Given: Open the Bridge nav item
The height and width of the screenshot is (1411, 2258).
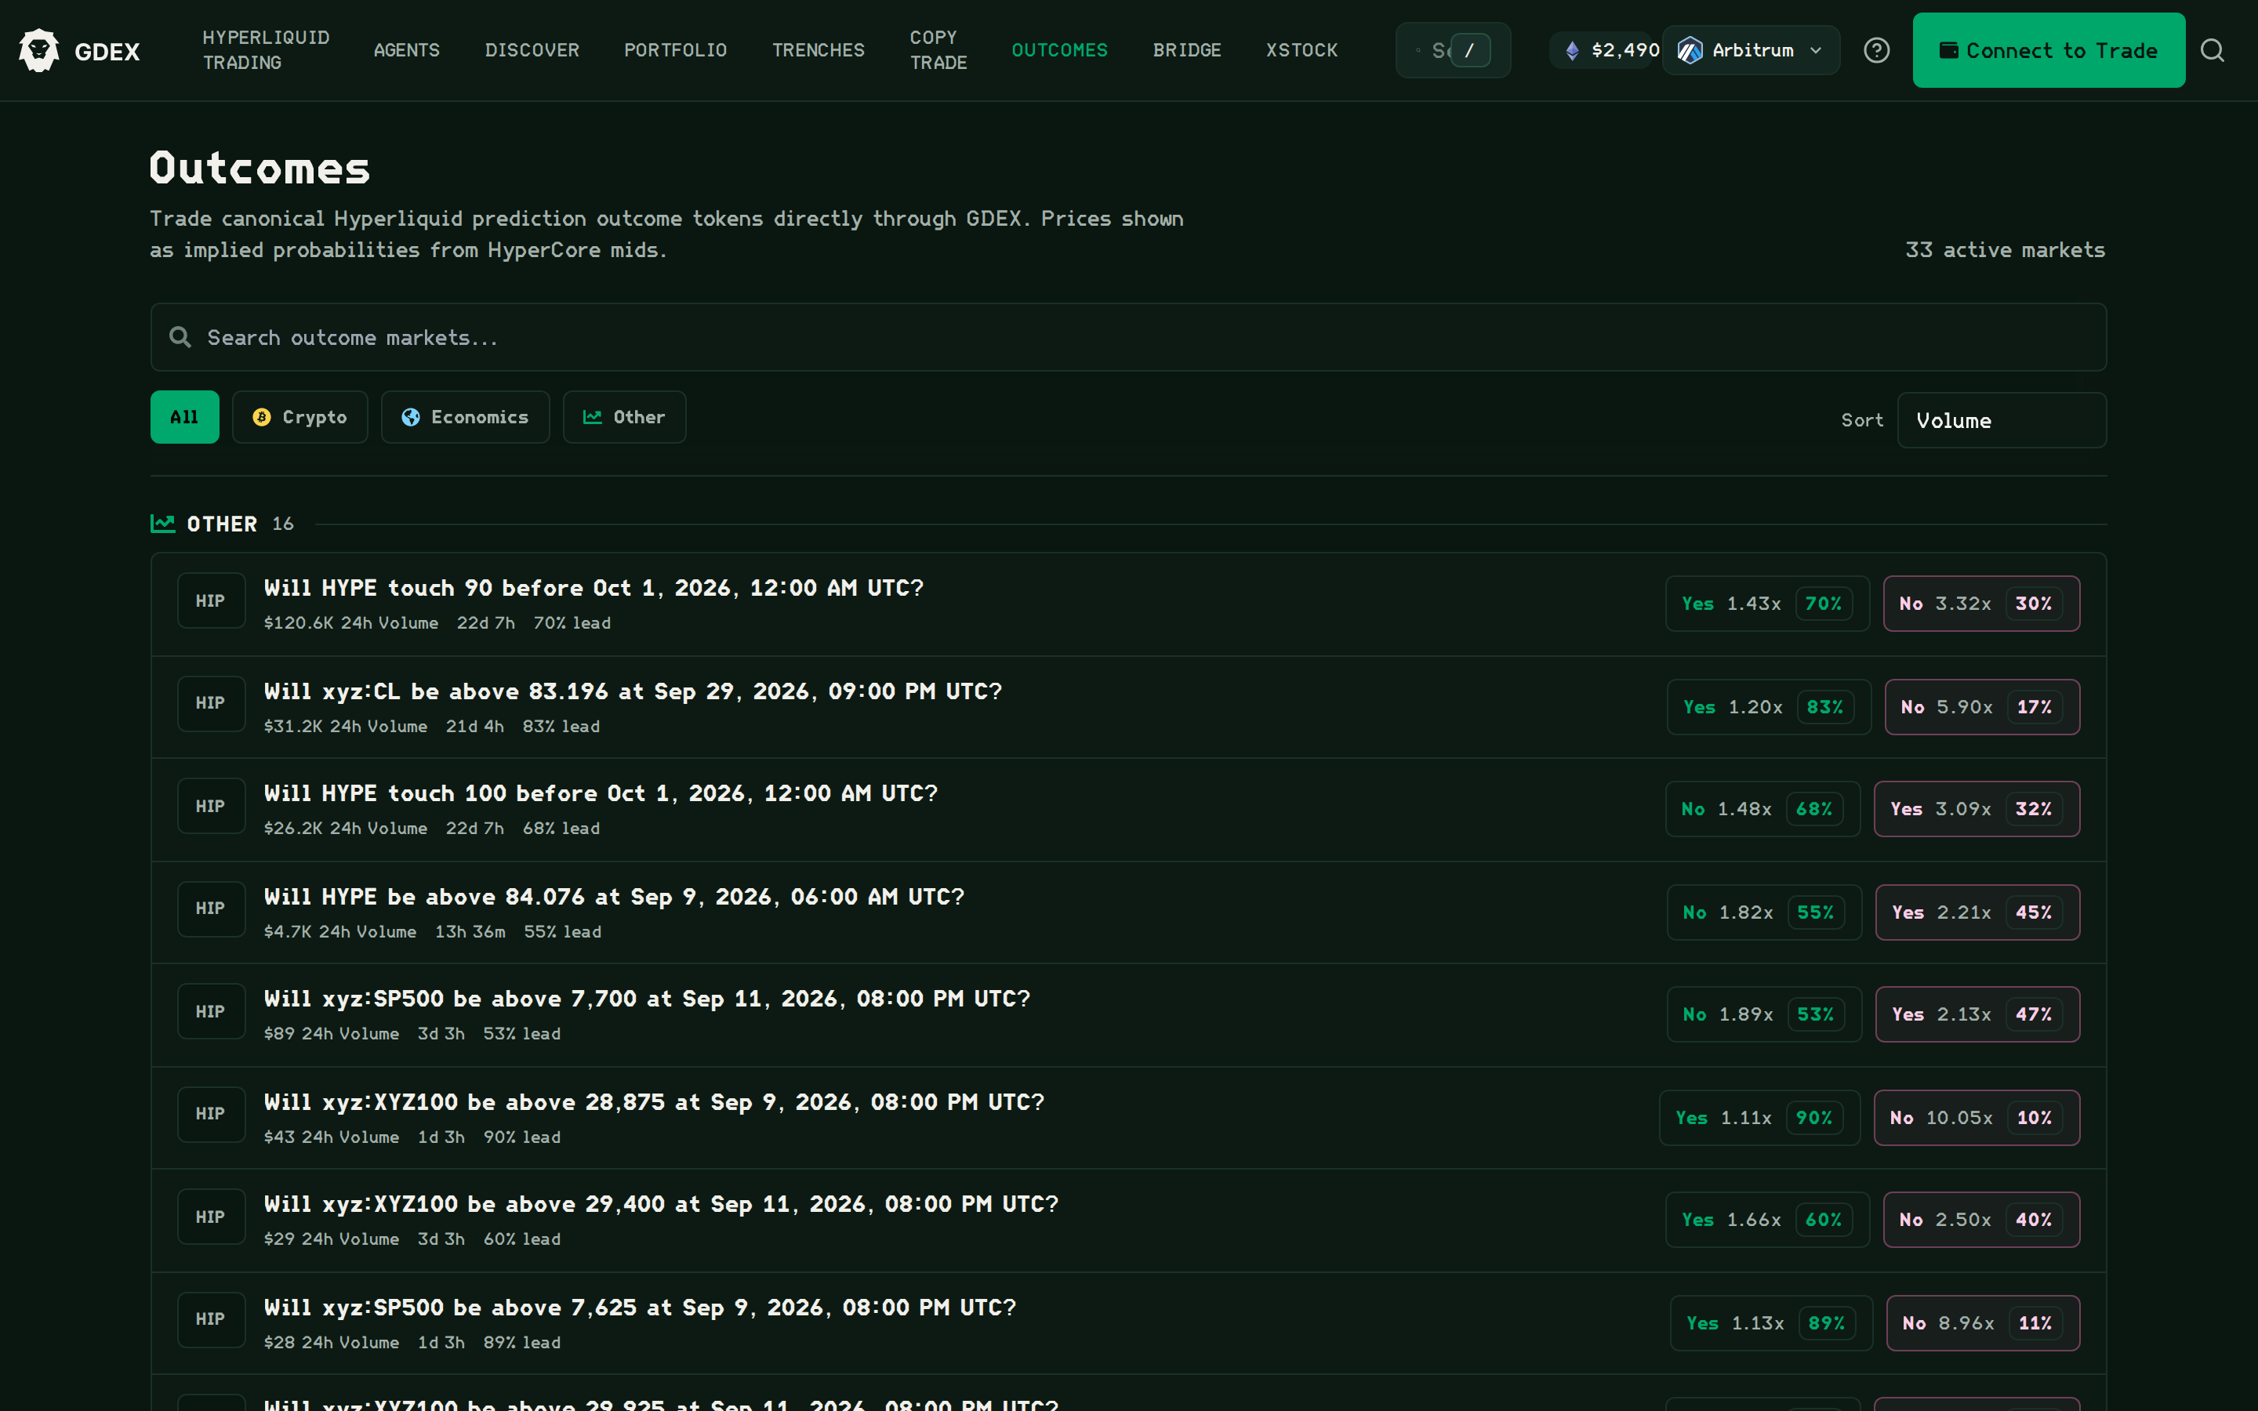Looking at the screenshot, I should pos(1187,50).
